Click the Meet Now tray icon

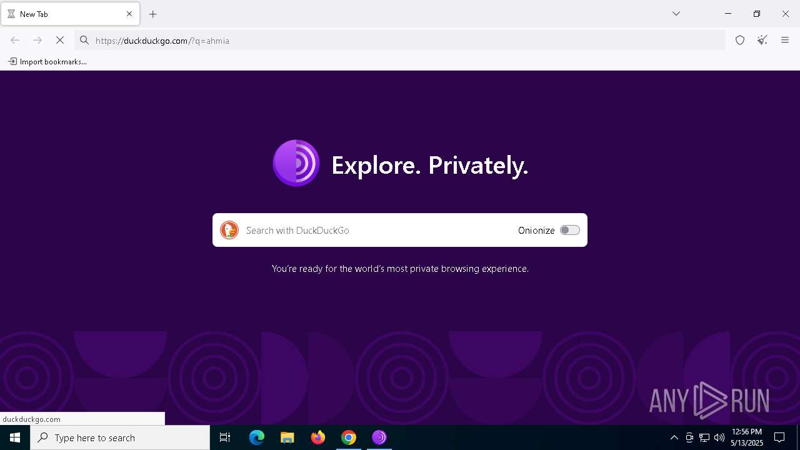pyautogui.click(x=689, y=437)
